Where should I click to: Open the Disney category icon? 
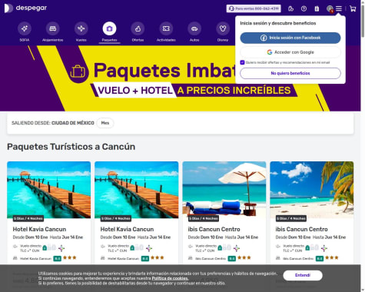coord(223,28)
